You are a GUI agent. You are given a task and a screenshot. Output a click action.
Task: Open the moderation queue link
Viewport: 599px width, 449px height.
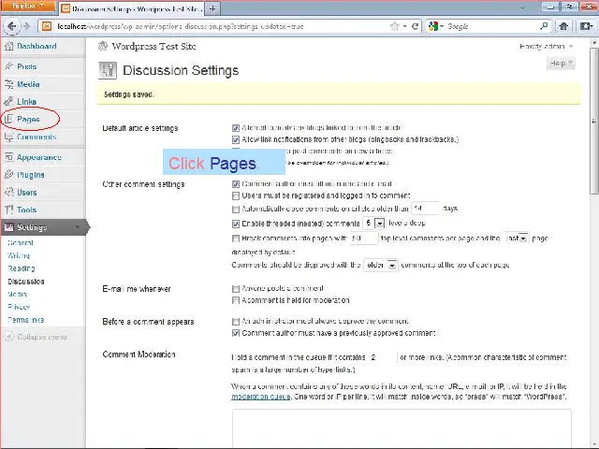(261, 397)
